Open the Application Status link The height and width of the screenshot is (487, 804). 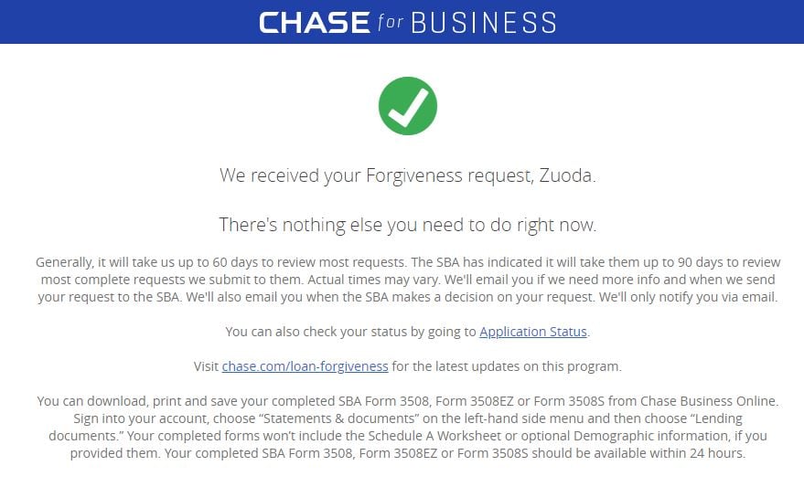click(533, 332)
